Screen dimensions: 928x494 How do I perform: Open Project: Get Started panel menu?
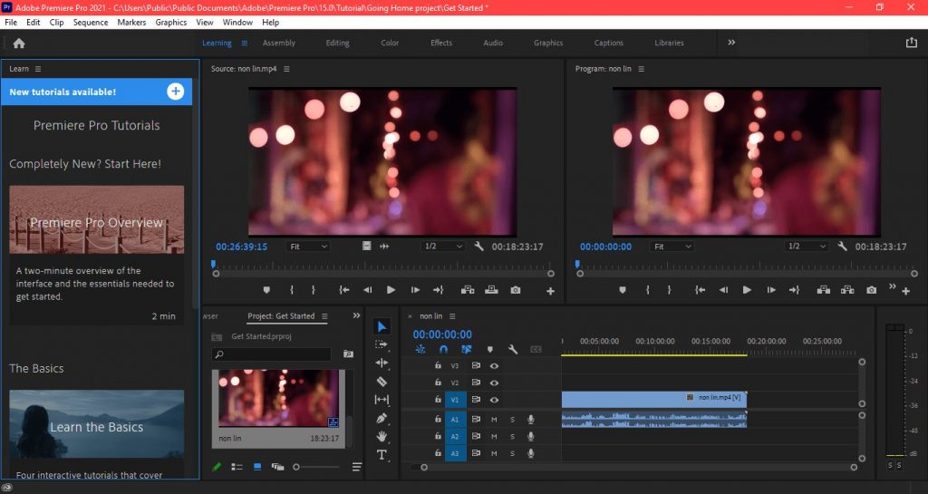324,316
